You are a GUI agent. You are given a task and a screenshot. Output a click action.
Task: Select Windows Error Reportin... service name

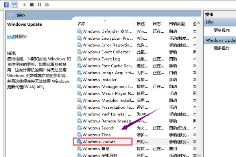click(107, 45)
